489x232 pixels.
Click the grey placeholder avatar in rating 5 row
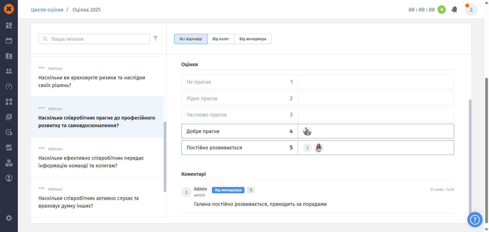pyautogui.click(x=307, y=148)
